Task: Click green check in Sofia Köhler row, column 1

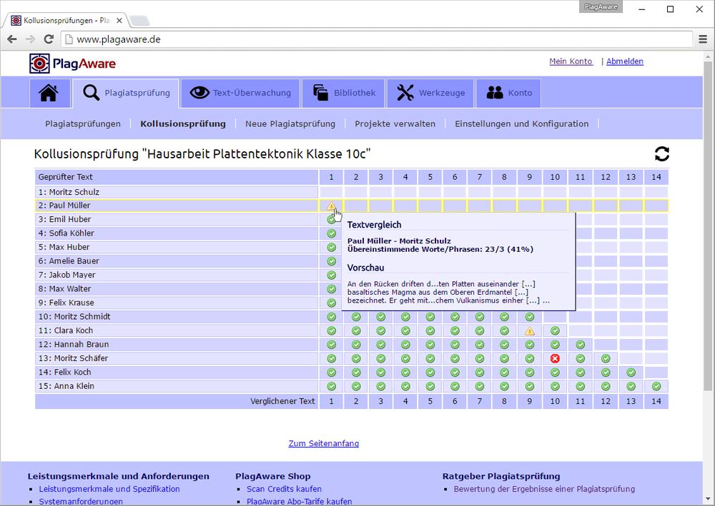Action: [332, 233]
